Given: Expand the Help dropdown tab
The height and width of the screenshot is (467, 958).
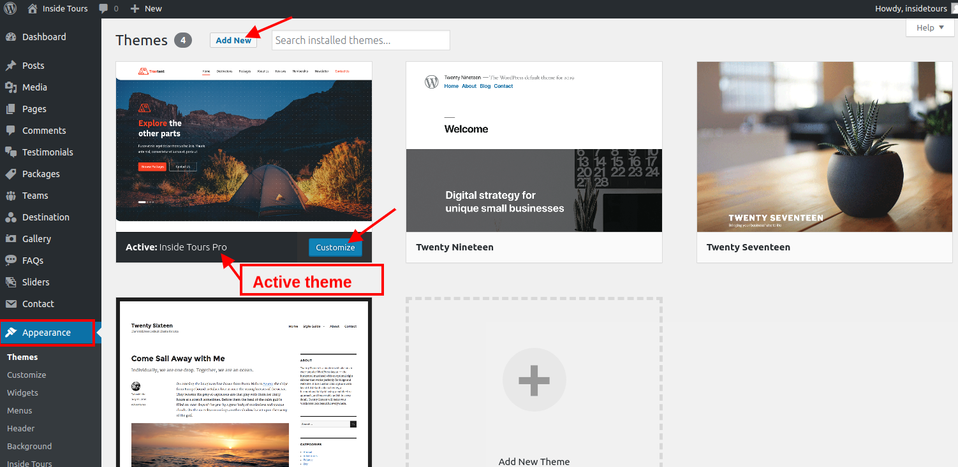Looking at the screenshot, I should pos(930,27).
